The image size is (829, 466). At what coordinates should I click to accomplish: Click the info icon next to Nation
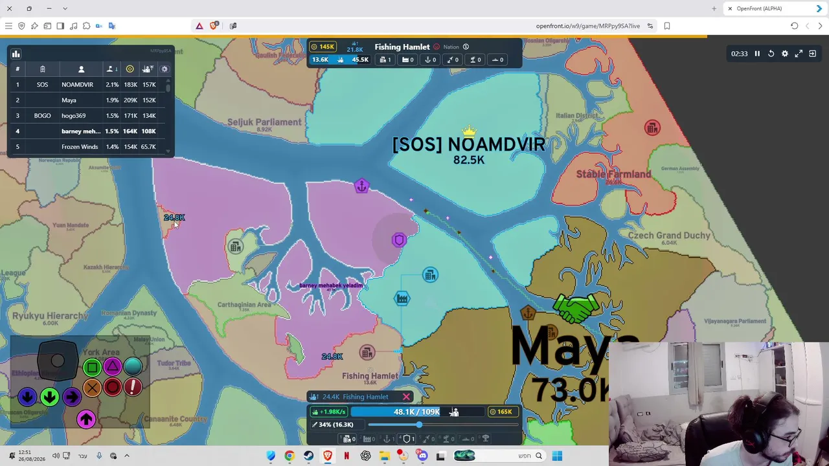click(466, 47)
